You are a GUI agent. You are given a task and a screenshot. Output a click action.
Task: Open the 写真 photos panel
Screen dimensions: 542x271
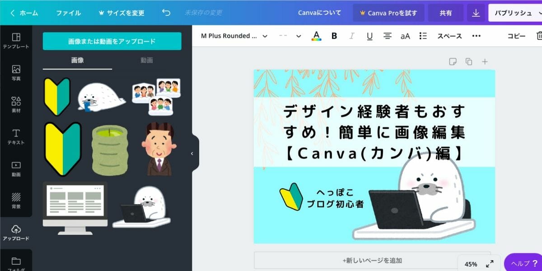(x=16, y=73)
